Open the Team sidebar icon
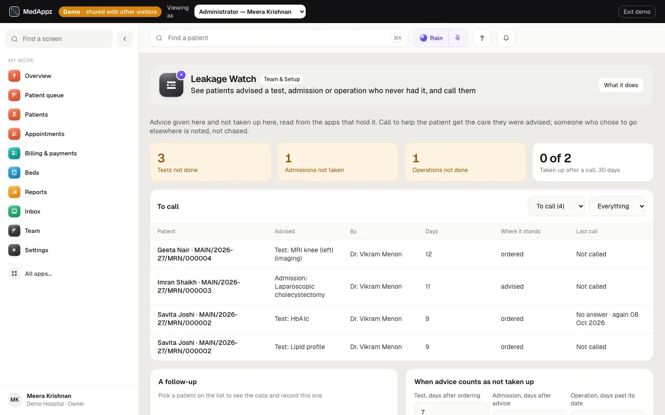Image resolution: width=665 pixels, height=415 pixels. 14,231
